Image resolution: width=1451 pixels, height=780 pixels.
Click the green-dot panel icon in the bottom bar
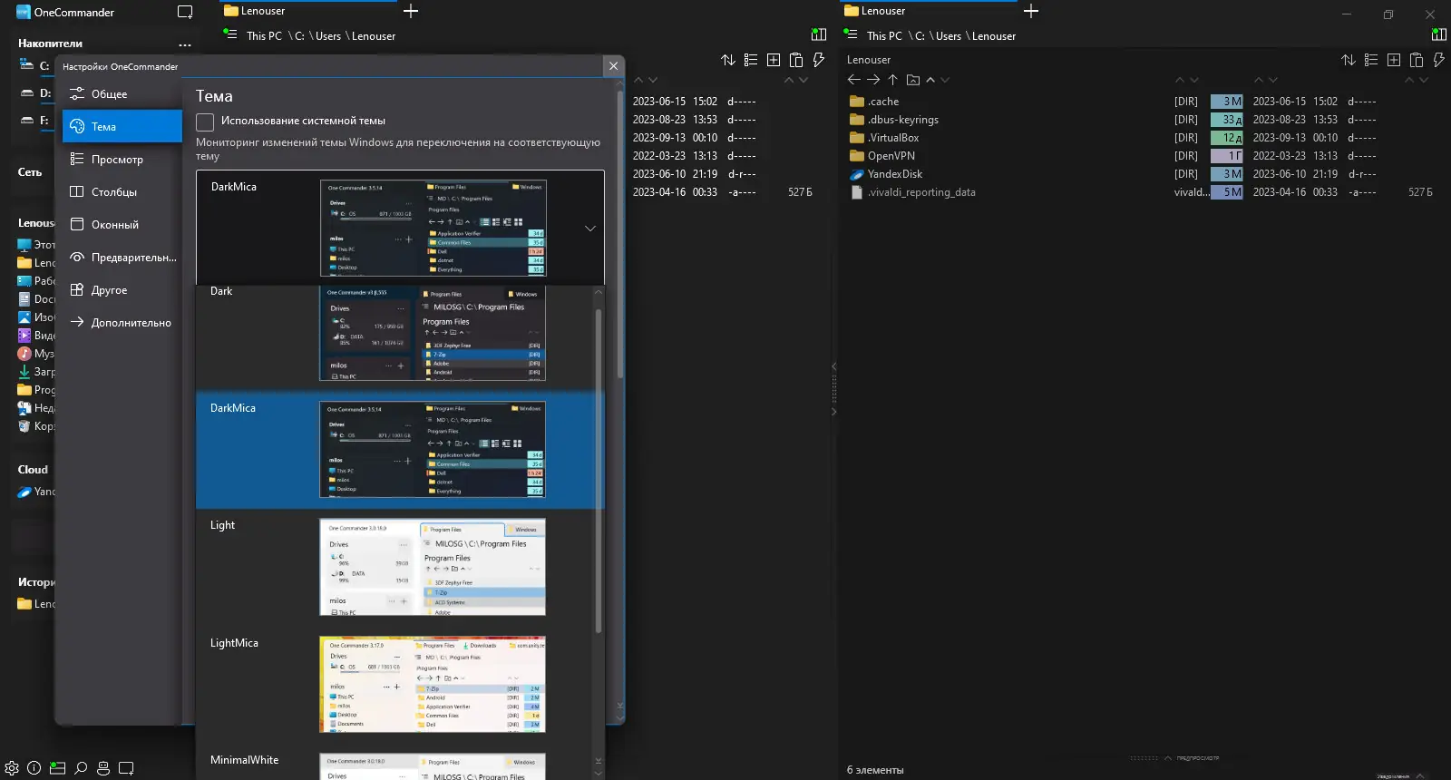[57, 768]
